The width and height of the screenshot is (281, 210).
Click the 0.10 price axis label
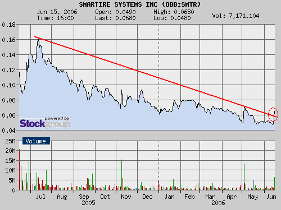click(9, 85)
